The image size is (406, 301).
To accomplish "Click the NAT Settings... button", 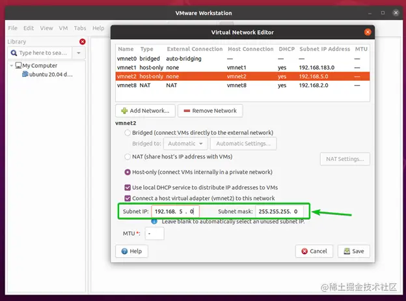I will [345, 159].
